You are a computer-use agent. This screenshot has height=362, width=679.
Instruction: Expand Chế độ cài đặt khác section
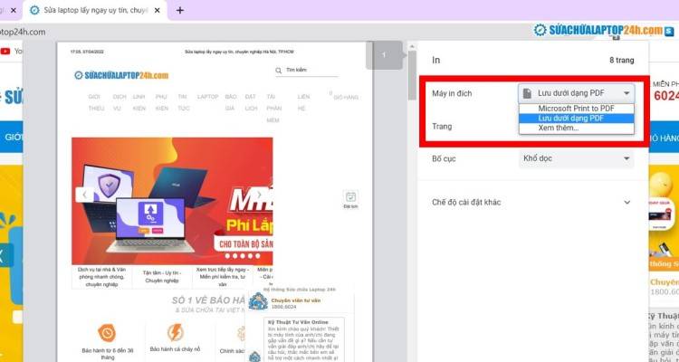[532, 202]
